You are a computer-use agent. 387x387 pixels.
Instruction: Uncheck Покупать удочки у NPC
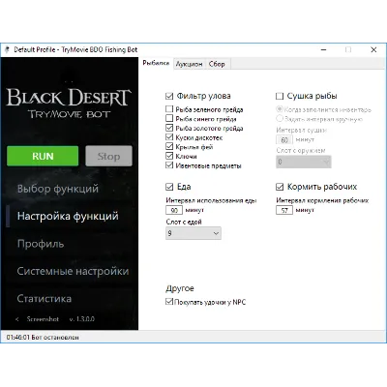169,302
